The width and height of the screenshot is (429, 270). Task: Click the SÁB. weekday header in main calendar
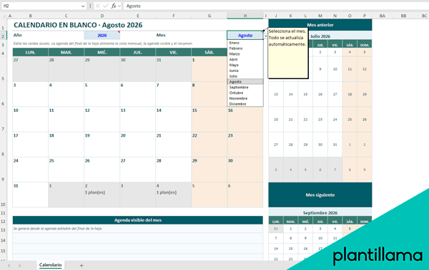[x=209, y=52]
